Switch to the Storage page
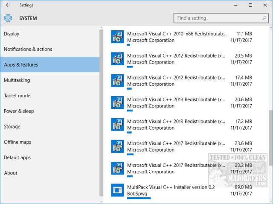 tap(12, 127)
